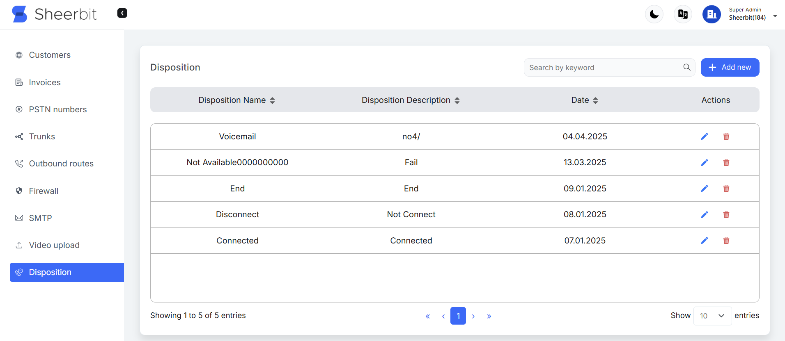Click trash icon for Connected row
785x341 pixels.
tap(726, 241)
